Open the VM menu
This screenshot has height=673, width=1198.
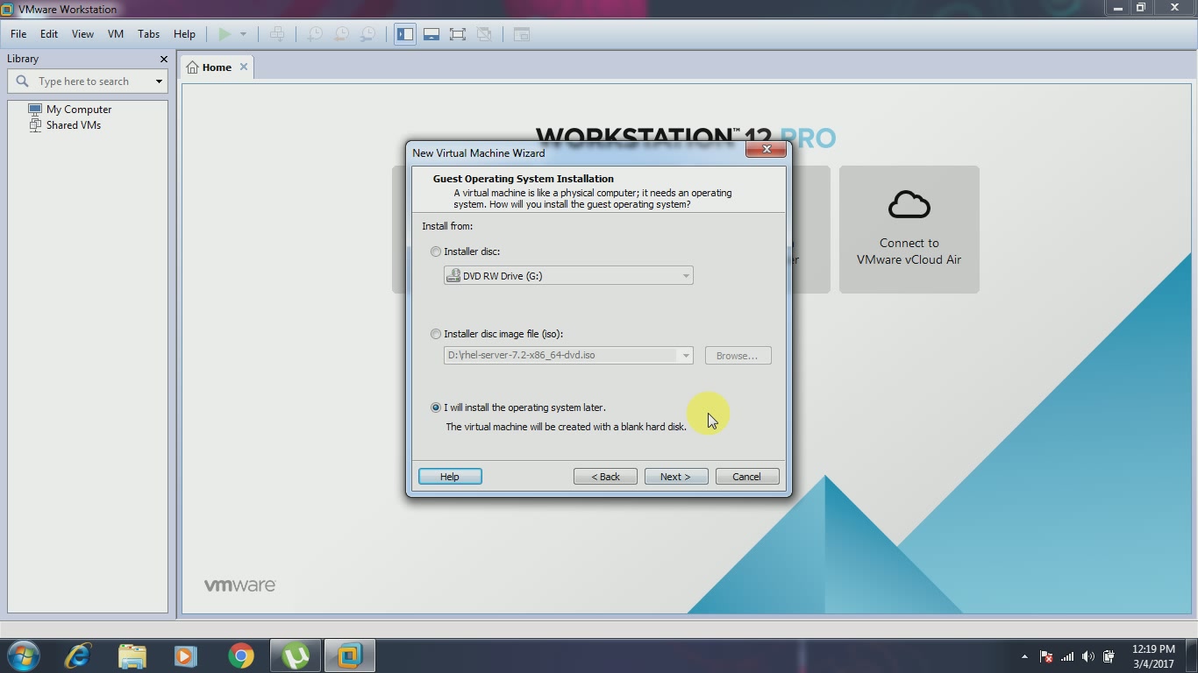pos(116,34)
